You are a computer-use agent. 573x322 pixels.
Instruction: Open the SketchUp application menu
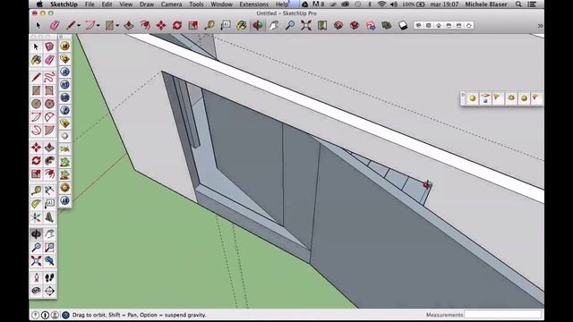[64, 4]
